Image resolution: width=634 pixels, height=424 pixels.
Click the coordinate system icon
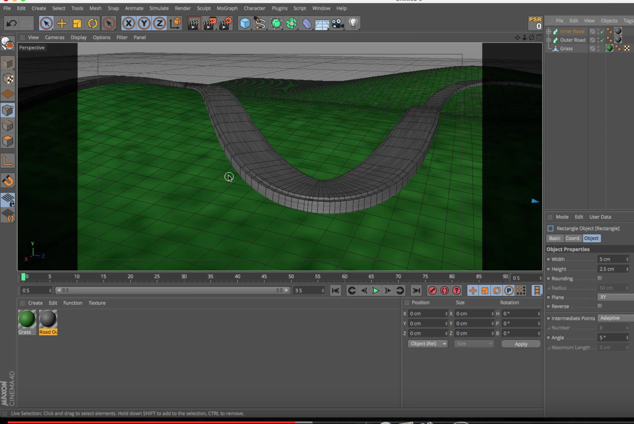tap(176, 23)
